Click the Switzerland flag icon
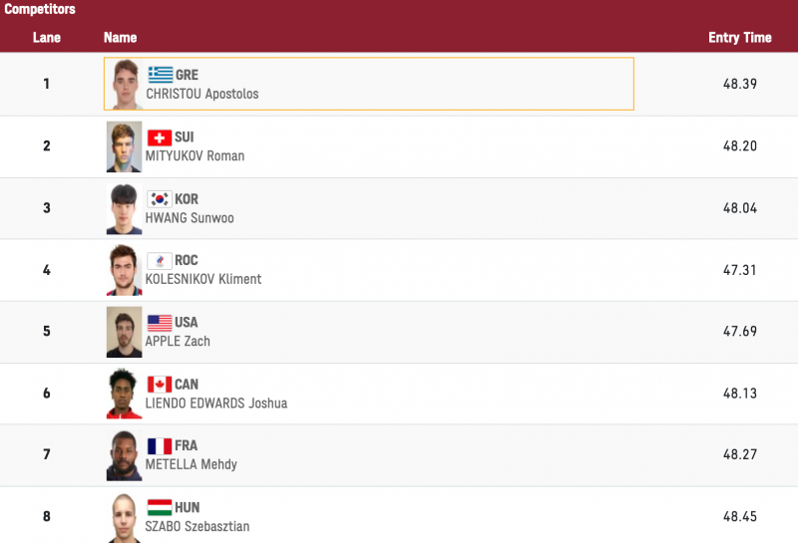Screen dimensions: 798x545 coord(160,137)
